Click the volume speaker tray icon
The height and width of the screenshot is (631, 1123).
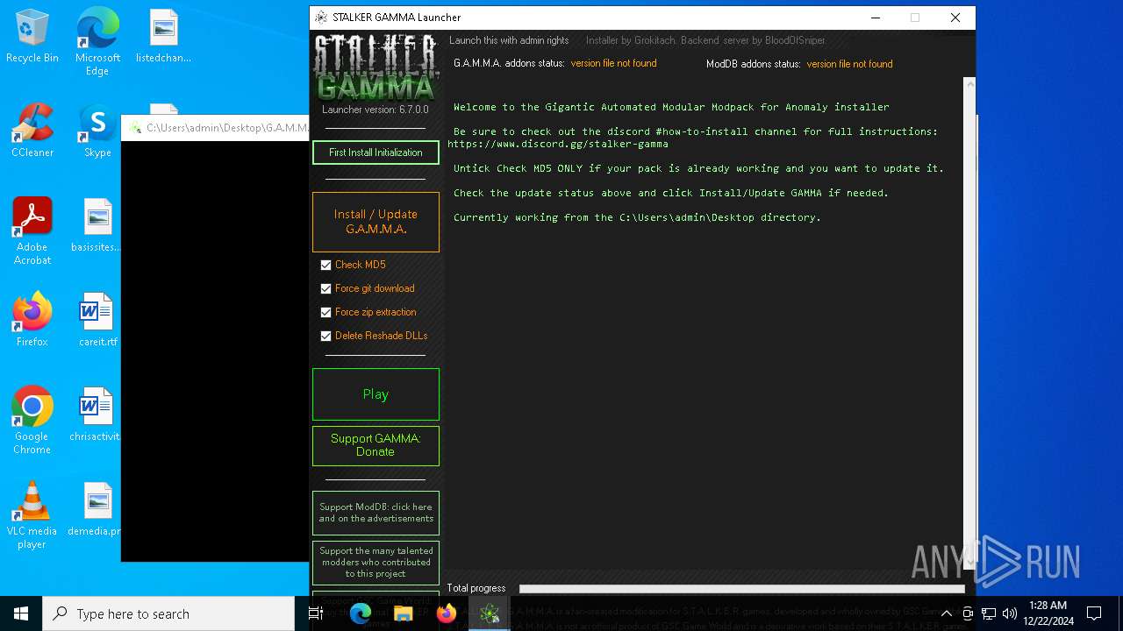[x=1010, y=613]
